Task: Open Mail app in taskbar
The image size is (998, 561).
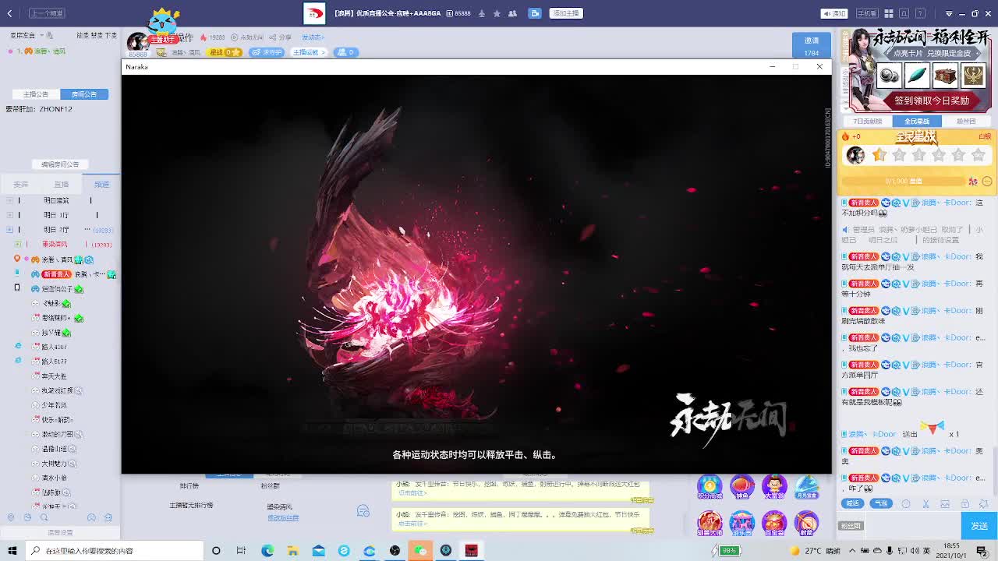Action: coord(319,551)
